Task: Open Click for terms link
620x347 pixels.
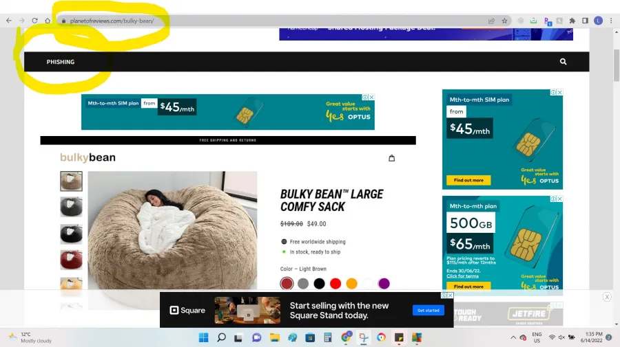Action: 462,276
